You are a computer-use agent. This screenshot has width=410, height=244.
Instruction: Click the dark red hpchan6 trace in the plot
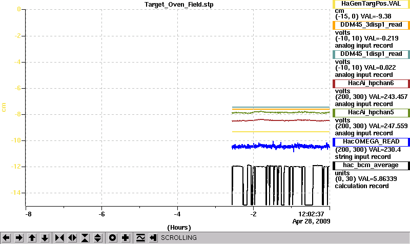click(x=280, y=120)
